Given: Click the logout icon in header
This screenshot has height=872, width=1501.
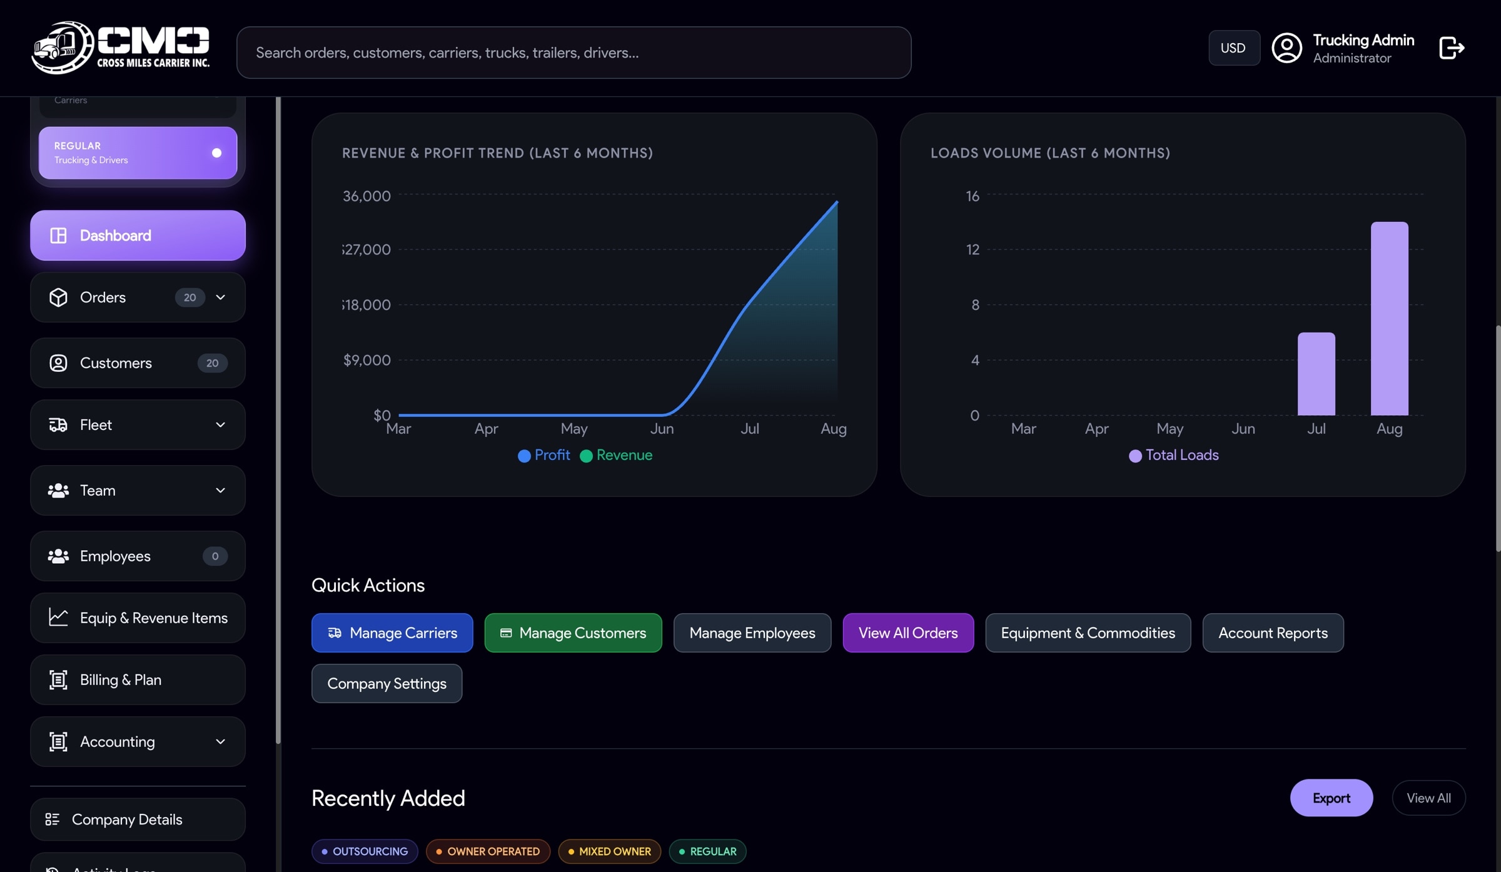Looking at the screenshot, I should pos(1451,48).
